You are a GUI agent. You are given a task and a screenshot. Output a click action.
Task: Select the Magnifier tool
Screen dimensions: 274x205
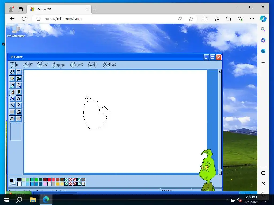19,85
